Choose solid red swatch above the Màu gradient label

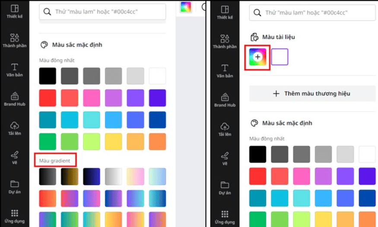(48, 98)
